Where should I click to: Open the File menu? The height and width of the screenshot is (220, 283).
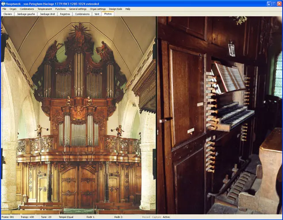[4, 9]
